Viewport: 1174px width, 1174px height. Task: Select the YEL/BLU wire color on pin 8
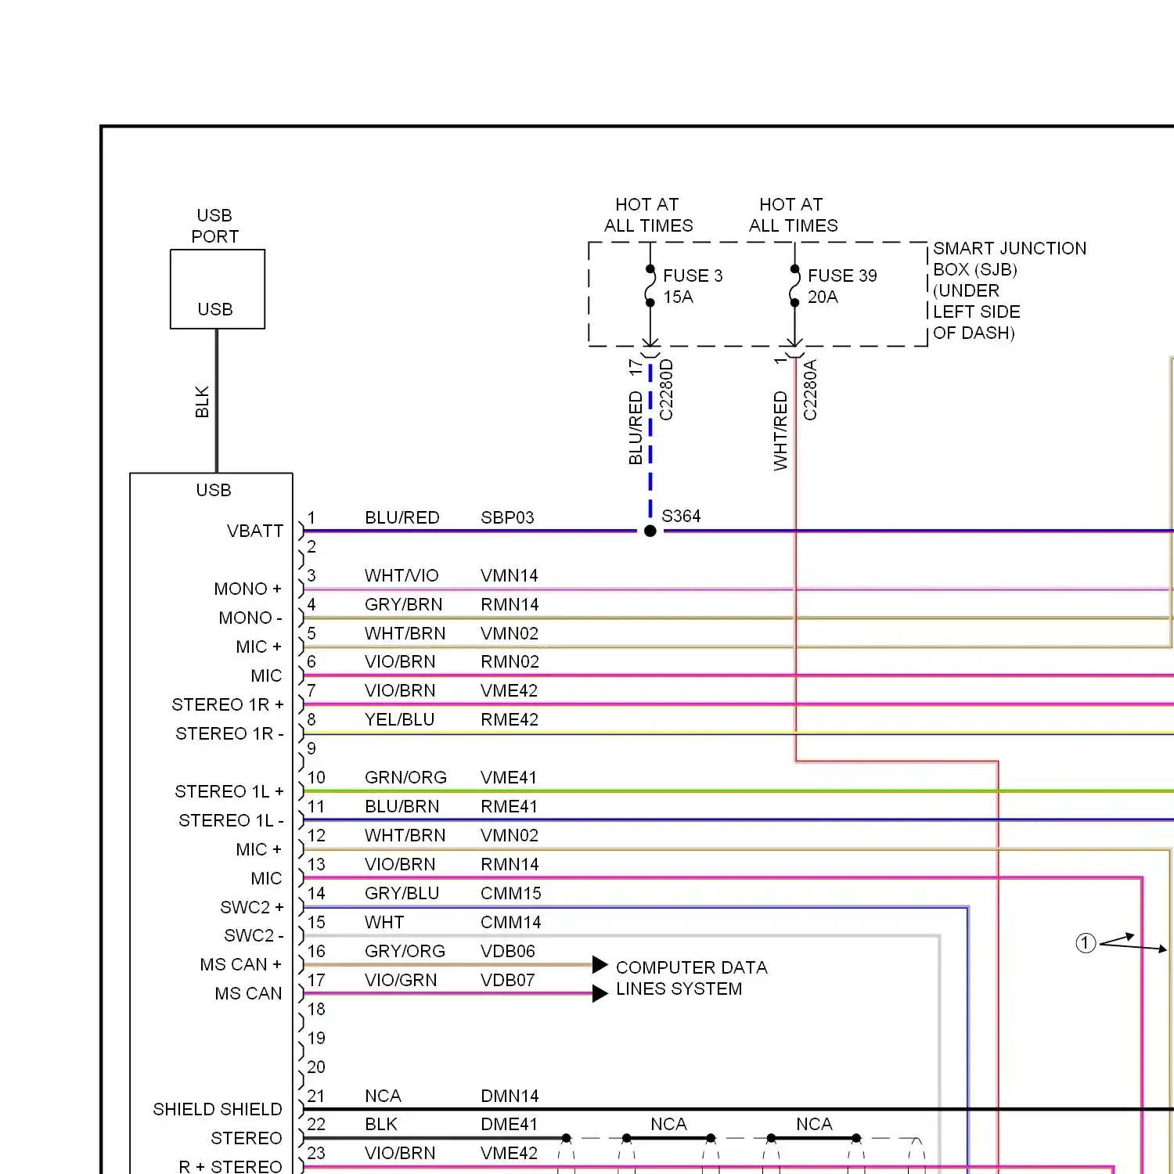point(399,720)
